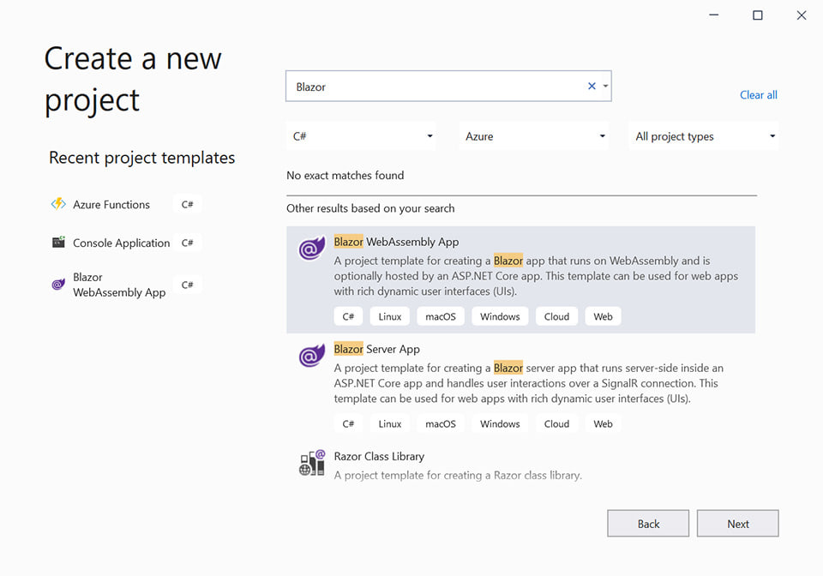
Task: Click Cloud tag under Blazor WebAssembly App
Action: click(x=556, y=316)
